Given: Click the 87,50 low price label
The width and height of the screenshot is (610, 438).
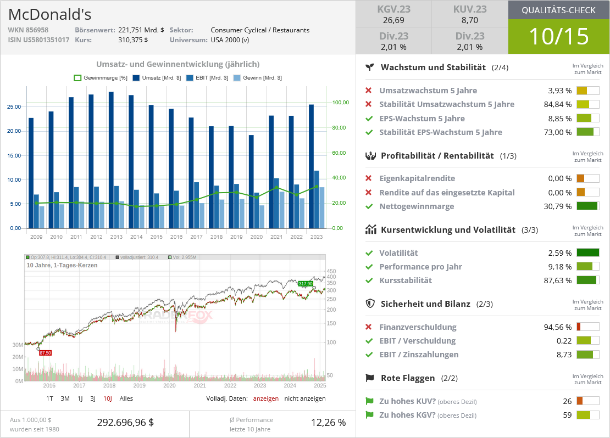Looking at the screenshot, I should click(45, 353).
